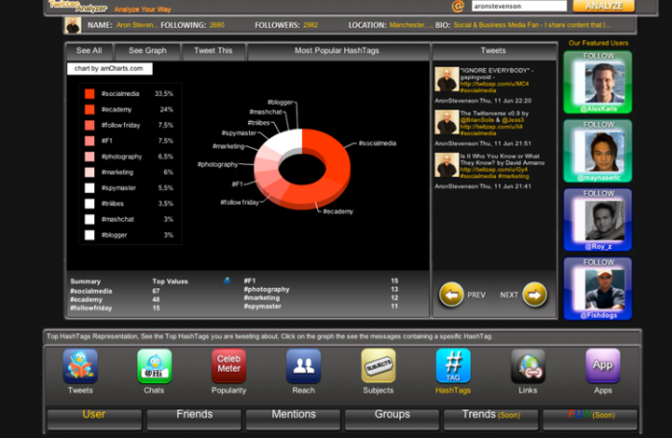
Task: Click the See All tab
Action: pos(89,51)
